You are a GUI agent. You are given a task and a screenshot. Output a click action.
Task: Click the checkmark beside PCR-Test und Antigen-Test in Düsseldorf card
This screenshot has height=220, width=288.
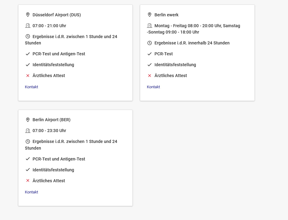(x=28, y=54)
